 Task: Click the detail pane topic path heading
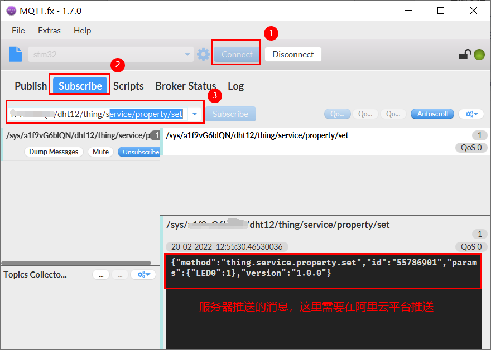[x=278, y=225]
